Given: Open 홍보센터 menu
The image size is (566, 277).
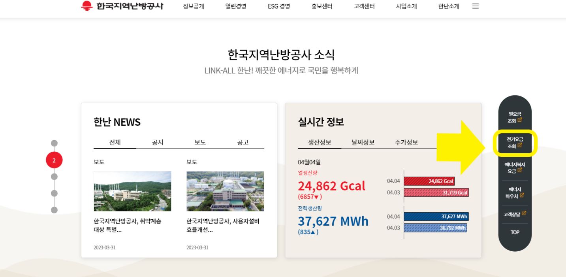Looking at the screenshot, I should point(322,6).
